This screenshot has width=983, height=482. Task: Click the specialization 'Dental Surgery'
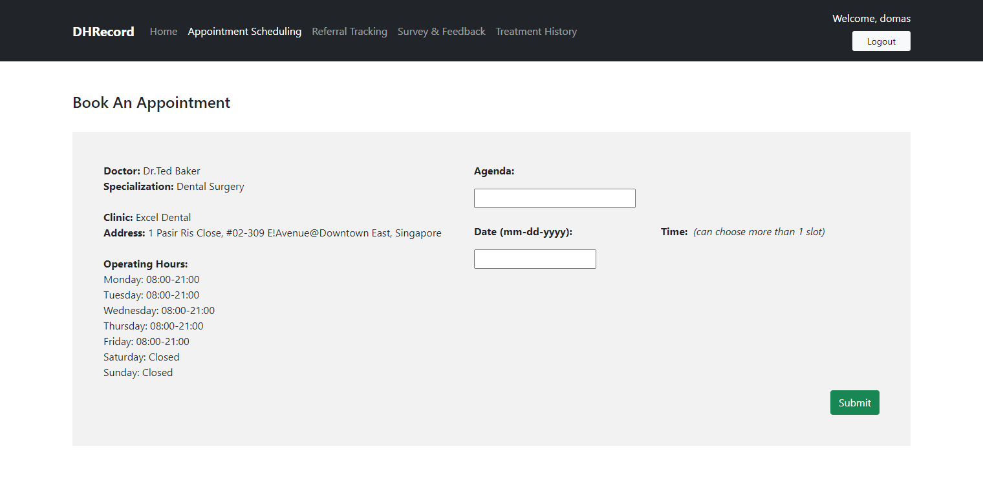[210, 187]
